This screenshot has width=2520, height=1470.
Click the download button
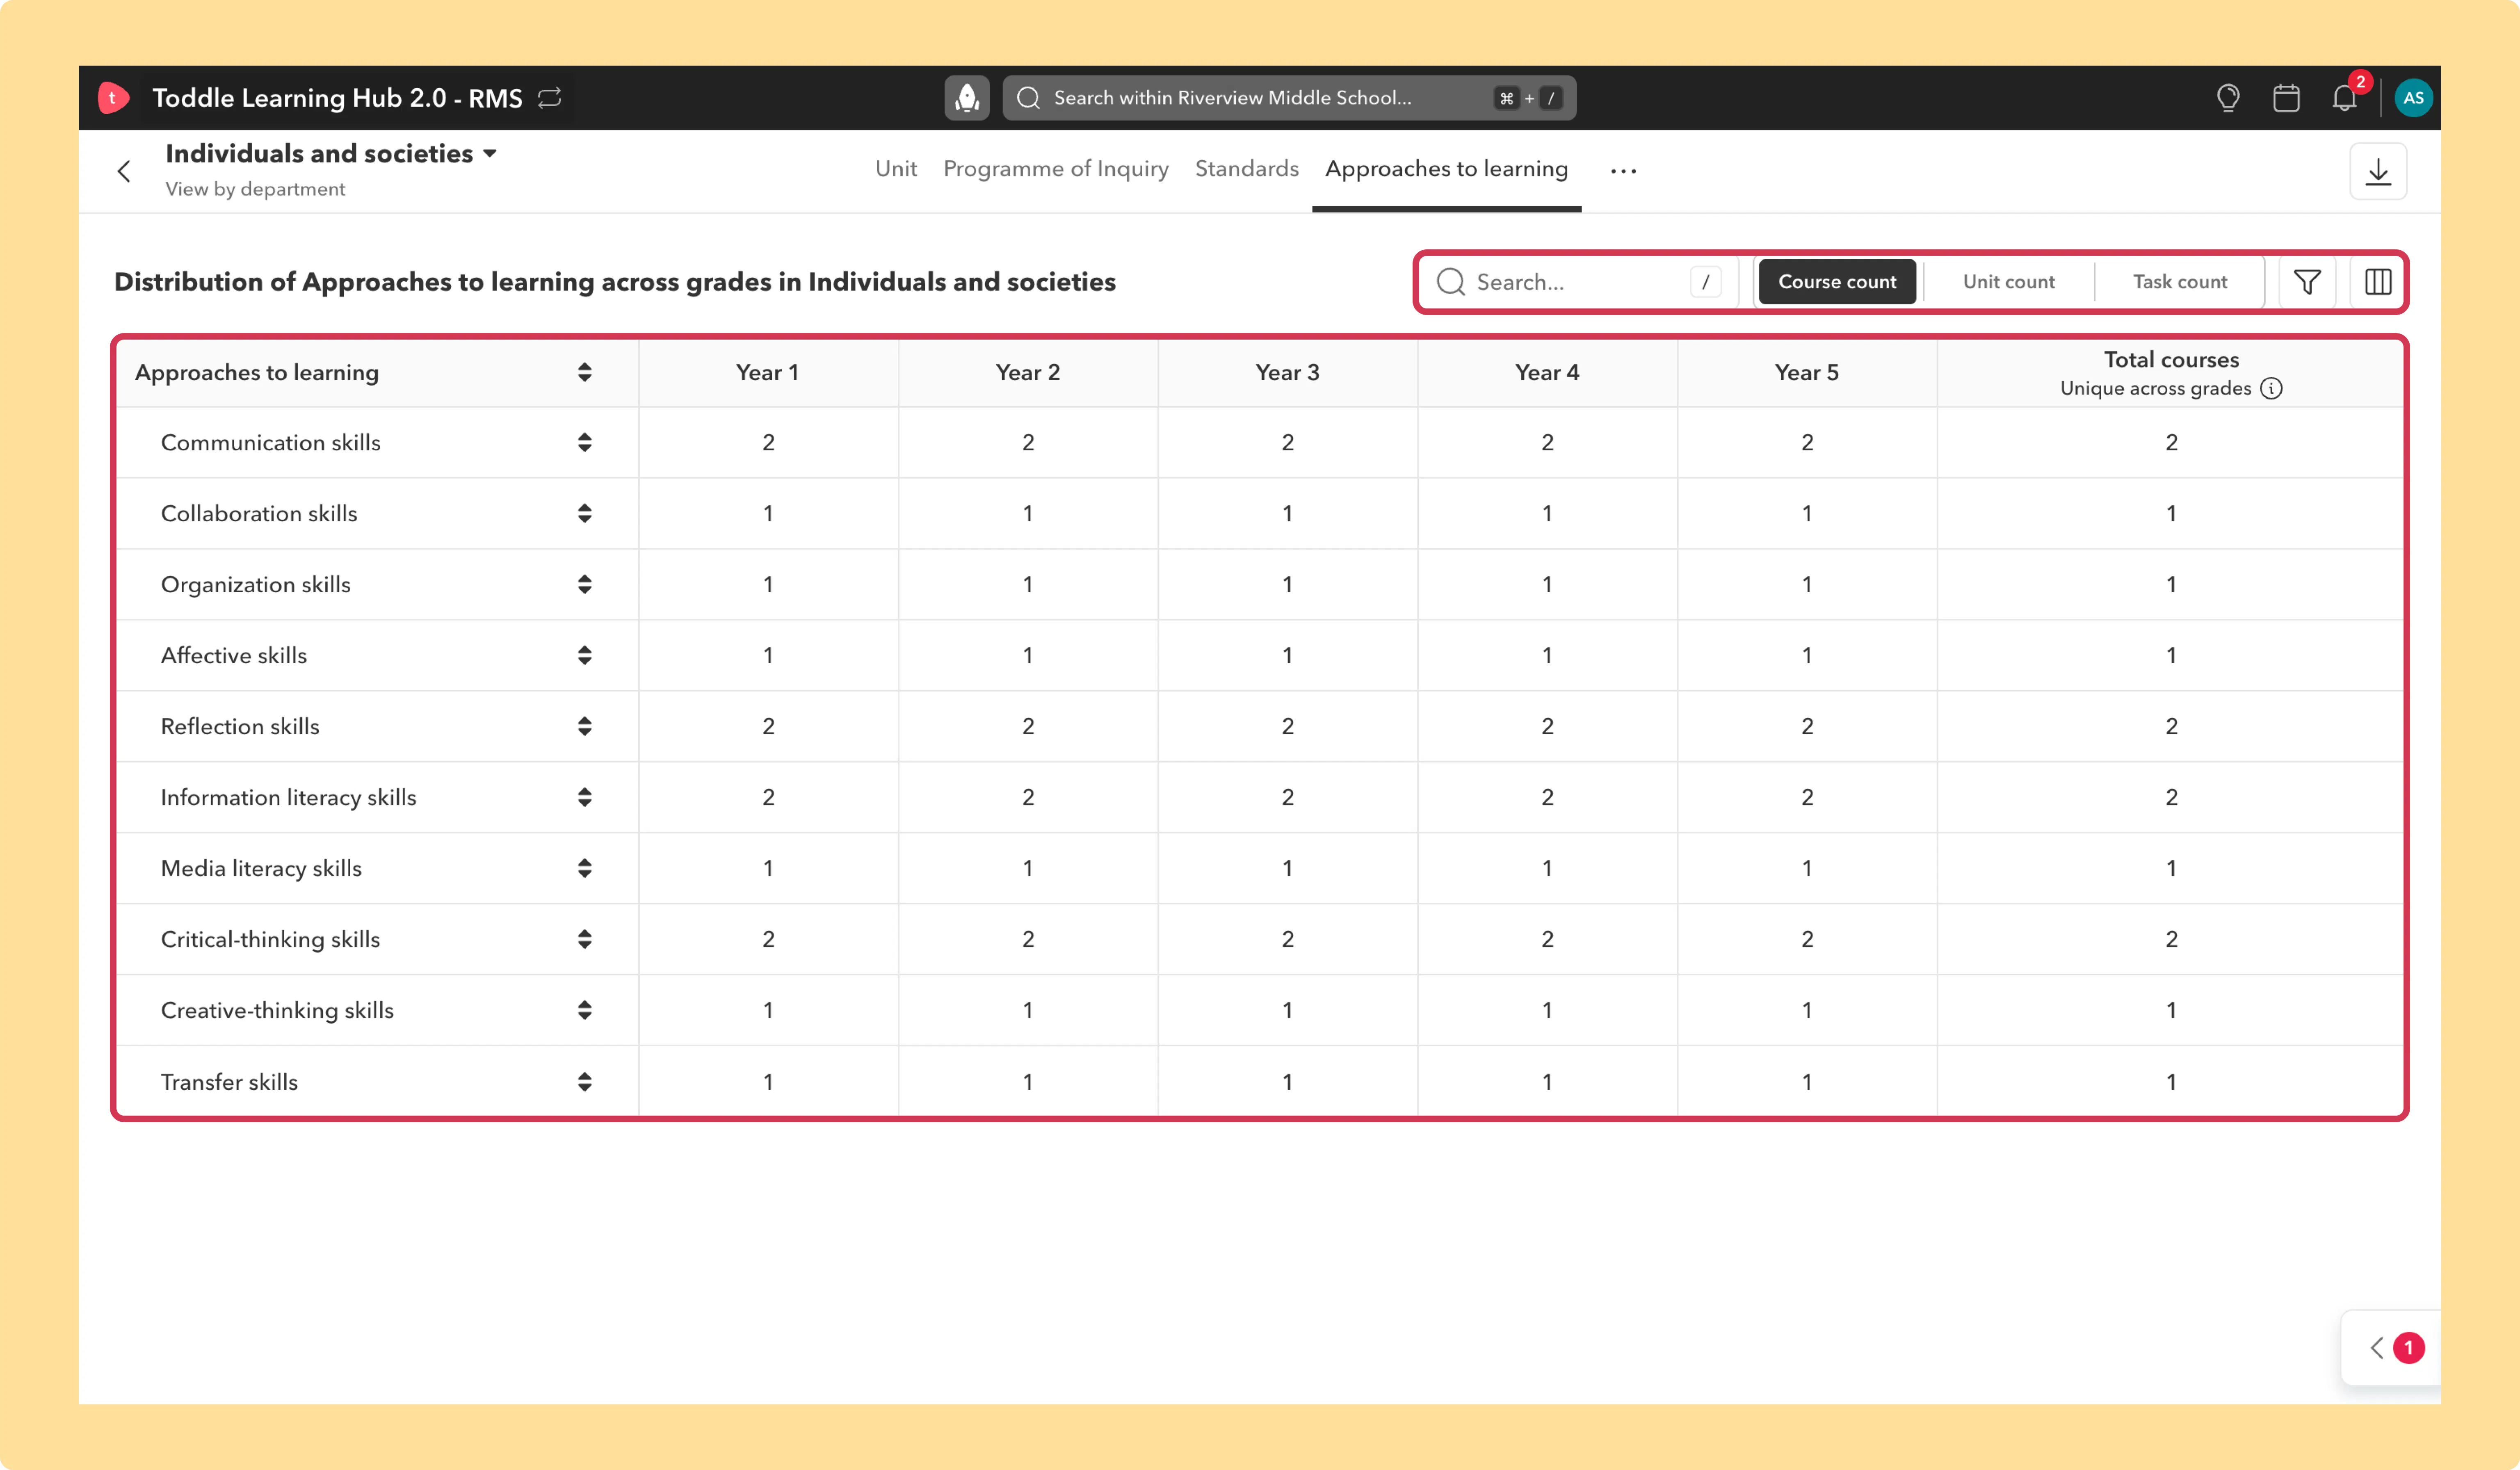coord(2378,172)
